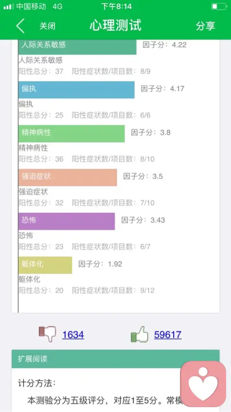The width and height of the screenshot is (231, 412).
Task: Open the pink heart floating app icon
Action: pyautogui.click(x=203, y=384)
